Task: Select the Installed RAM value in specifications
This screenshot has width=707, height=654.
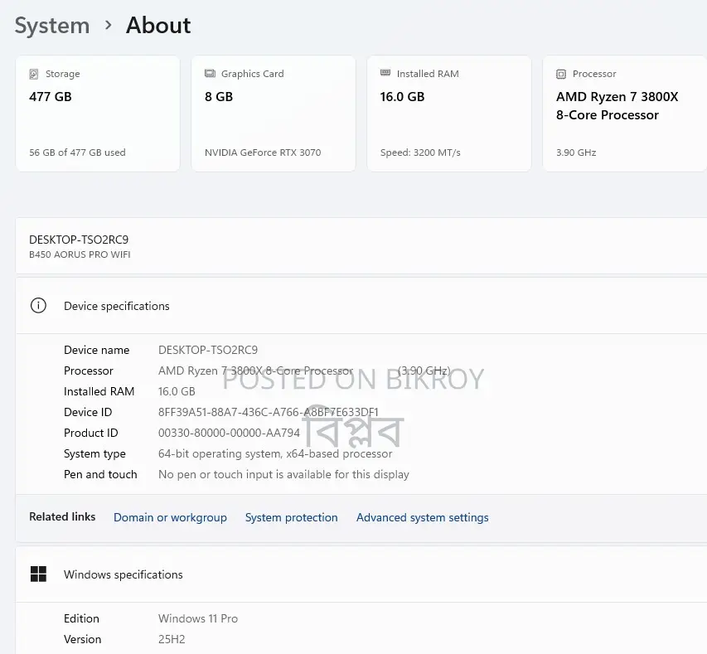Action: tap(177, 391)
